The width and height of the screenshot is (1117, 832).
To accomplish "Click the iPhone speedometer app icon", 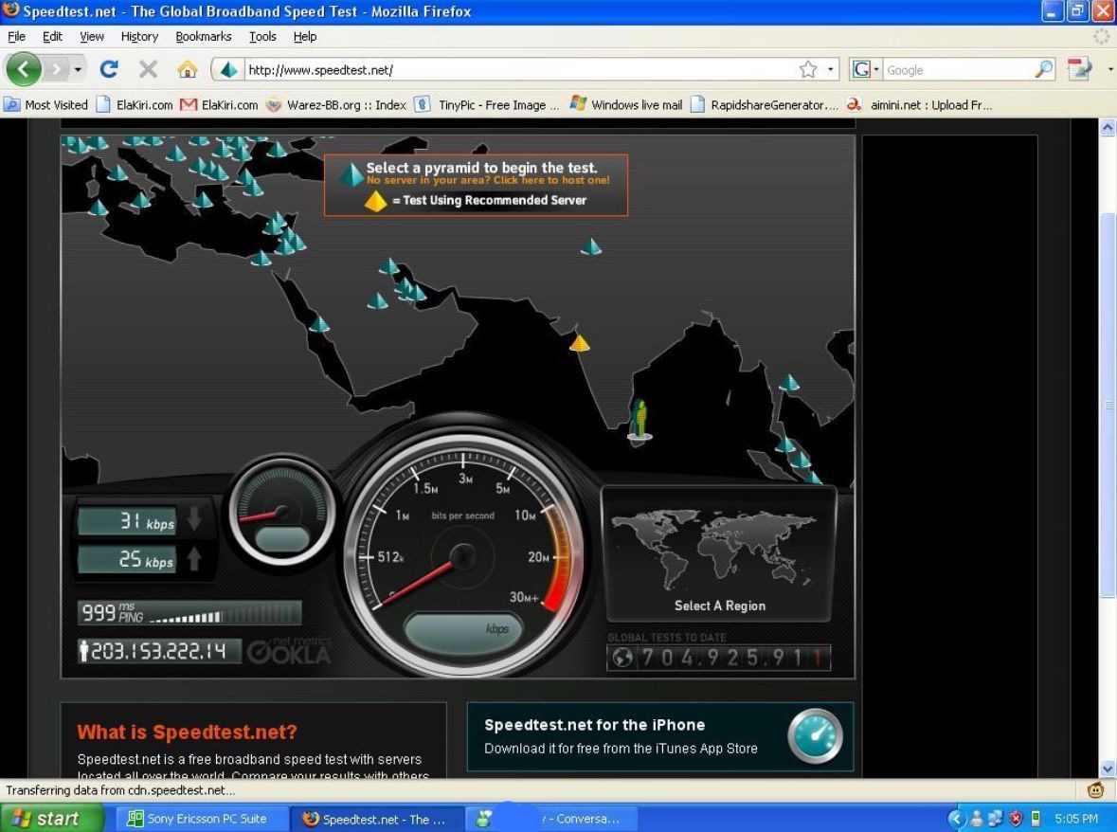I will tap(816, 736).
